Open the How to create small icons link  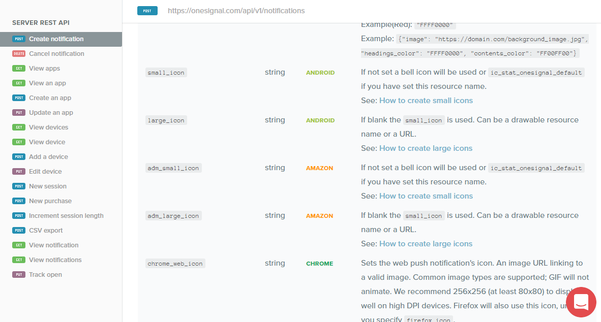click(x=426, y=100)
